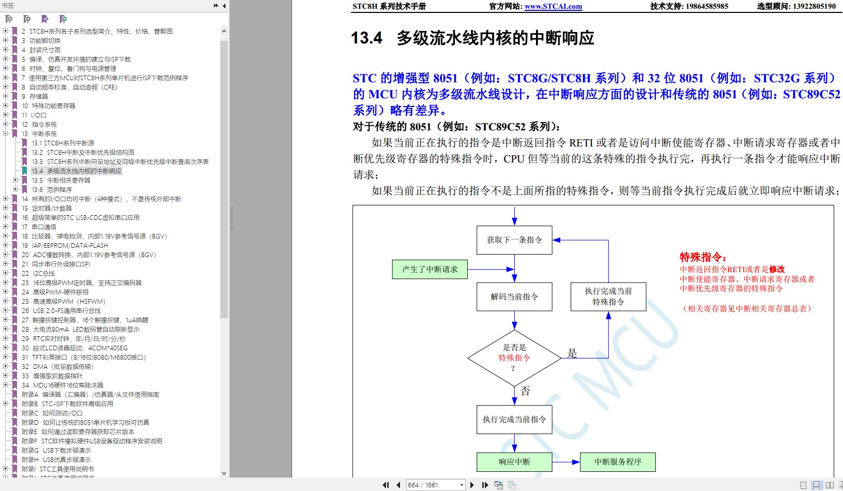Switch to single page layout
This screenshot has width=843, height=491.
[x=803, y=485]
